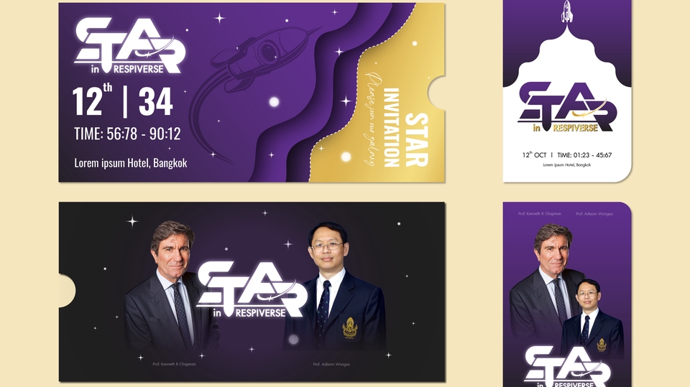Click the STAR in Respiverse logo top-left ticket

(x=129, y=46)
